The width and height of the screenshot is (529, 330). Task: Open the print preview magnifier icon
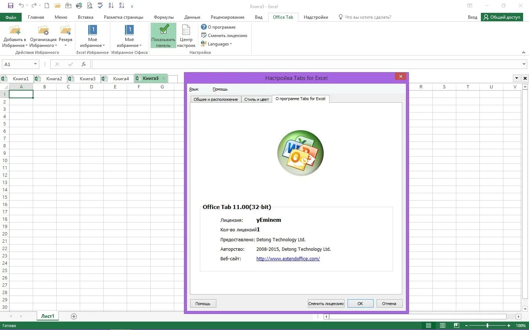pos(90,5)
